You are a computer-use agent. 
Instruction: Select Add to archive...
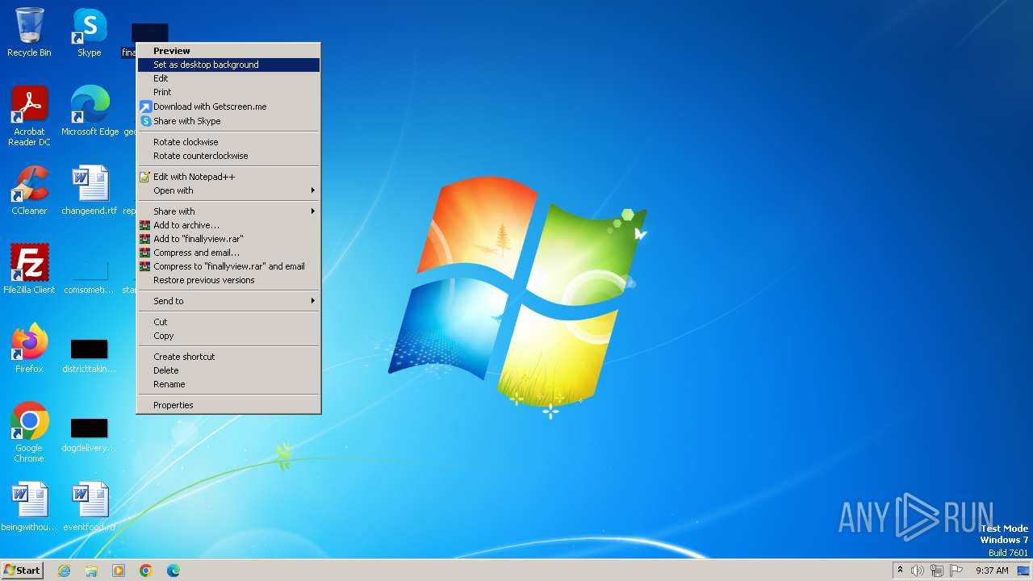(229, 225)
